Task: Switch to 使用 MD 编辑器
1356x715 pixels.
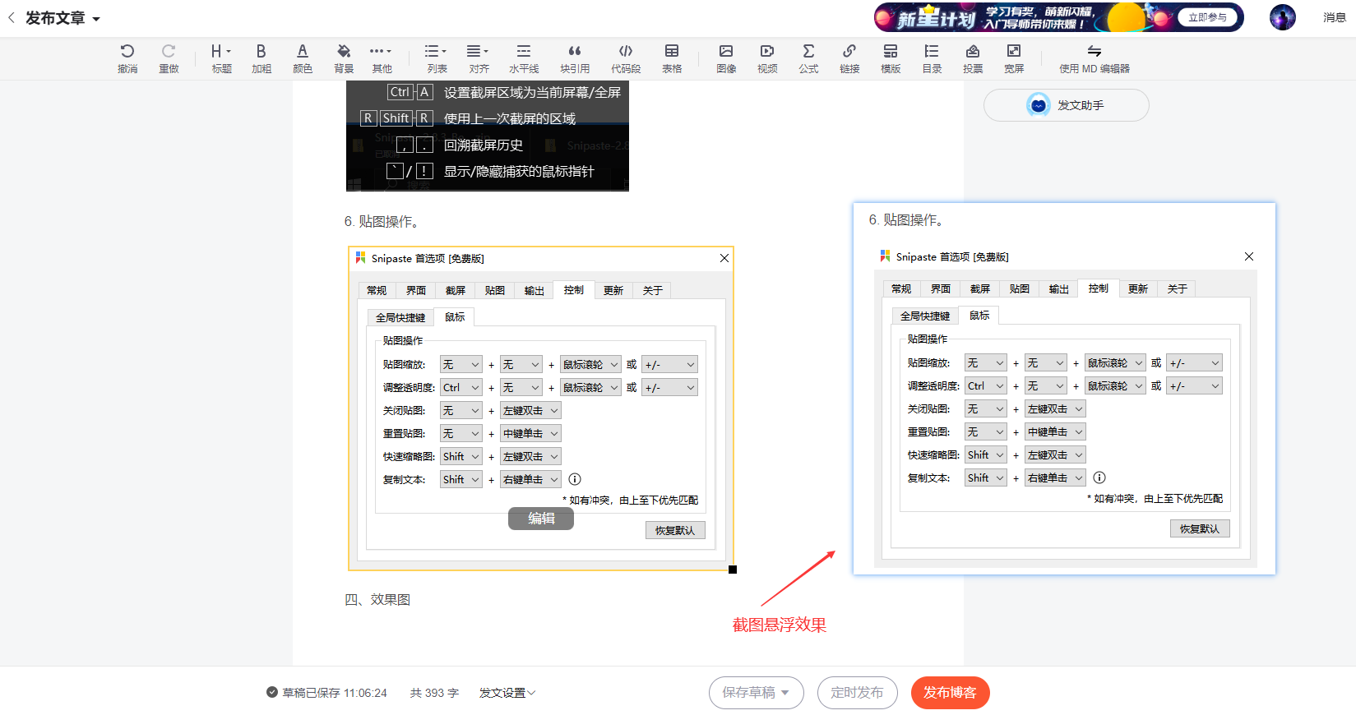Action: pos(1094,59)
